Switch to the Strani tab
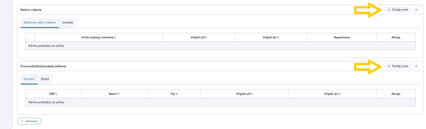Viewport: 426px width, 129px height. pyautogui.click(x=45, y=79)
